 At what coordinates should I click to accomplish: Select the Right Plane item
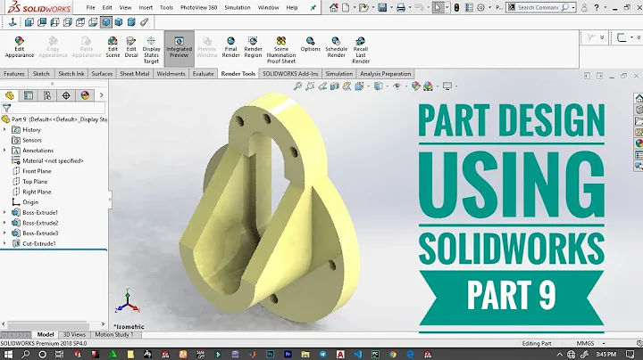(x=31, y=192)
